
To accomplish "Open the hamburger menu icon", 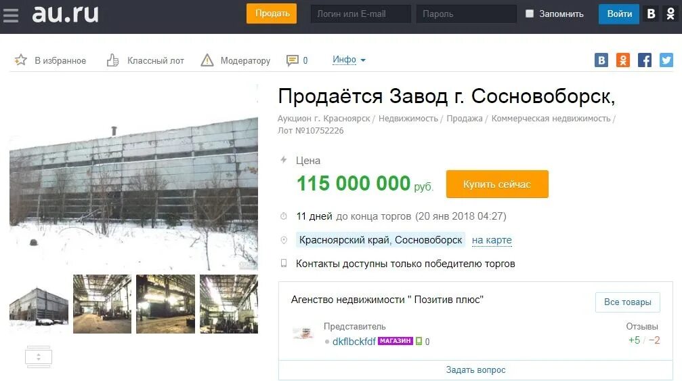I will 11,15.
